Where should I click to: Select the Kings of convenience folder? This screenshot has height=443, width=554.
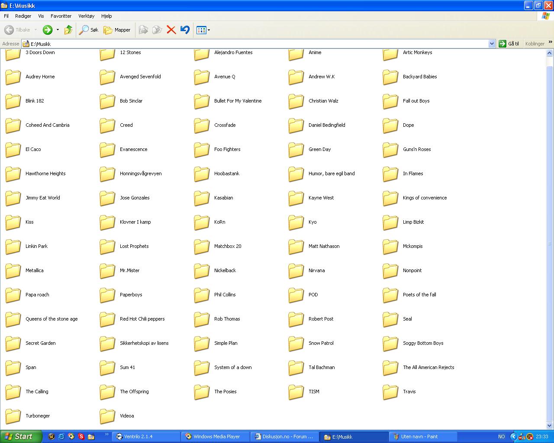(415, 198)
